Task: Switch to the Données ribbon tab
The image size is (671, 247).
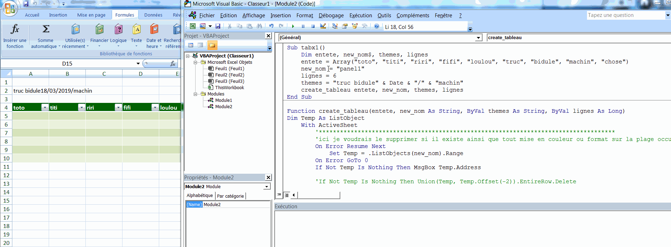Action: pyautogui.click(x=153, y=15)
